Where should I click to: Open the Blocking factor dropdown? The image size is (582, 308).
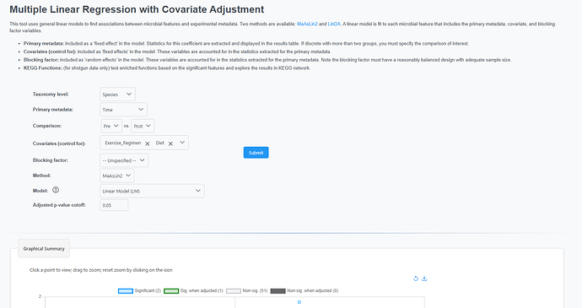[124, 160]
